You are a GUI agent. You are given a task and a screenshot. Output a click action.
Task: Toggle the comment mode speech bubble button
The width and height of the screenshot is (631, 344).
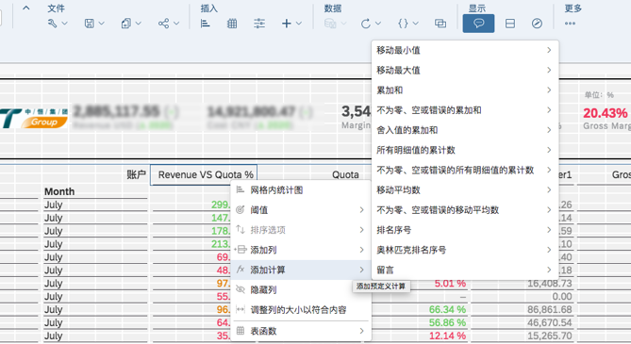pyautogui.click(x=478, y=24)
